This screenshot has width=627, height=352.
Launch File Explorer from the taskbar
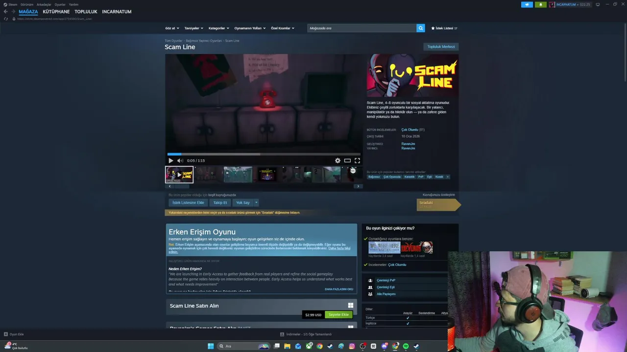pos(287,346)
